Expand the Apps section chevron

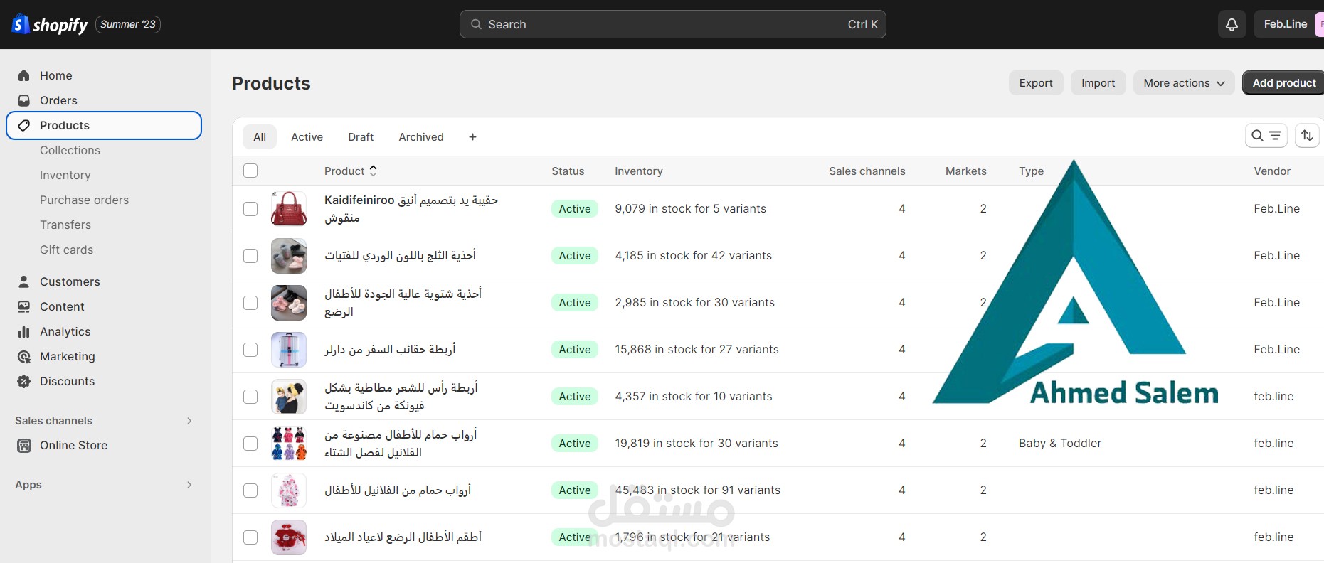point(189,485)
